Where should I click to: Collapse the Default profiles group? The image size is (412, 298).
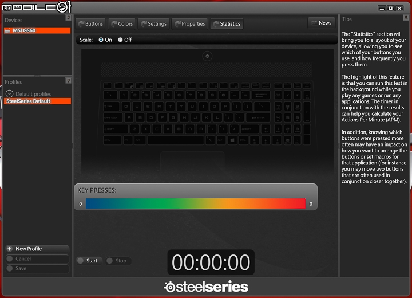pyautogui.click(x=10, y=94)
